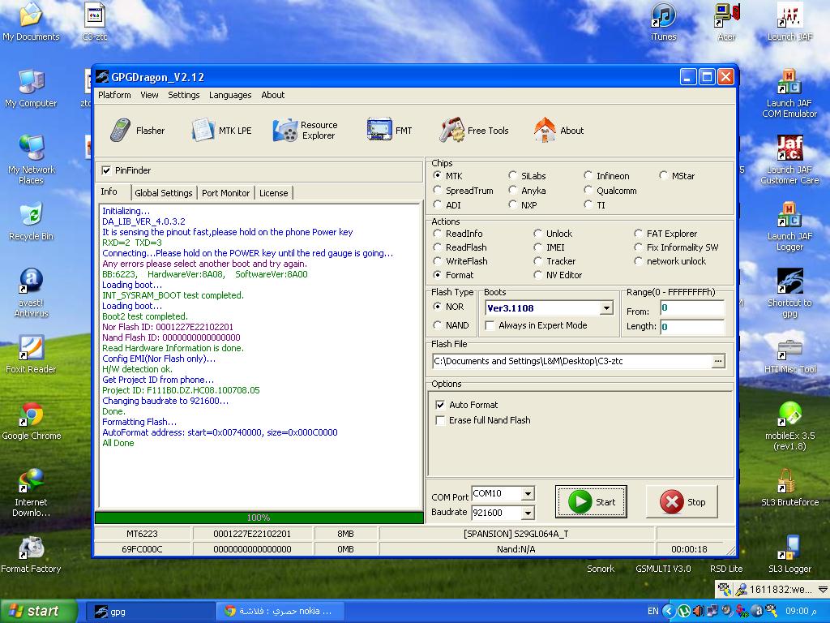This screenshot has height=623, width=830.
Task: Open My Computer desktop icon
Action: click(31, 88)
